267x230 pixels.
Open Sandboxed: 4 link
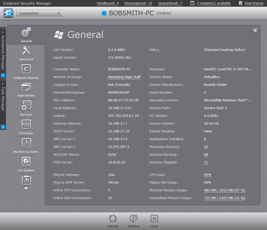click(x=108, y=3)
